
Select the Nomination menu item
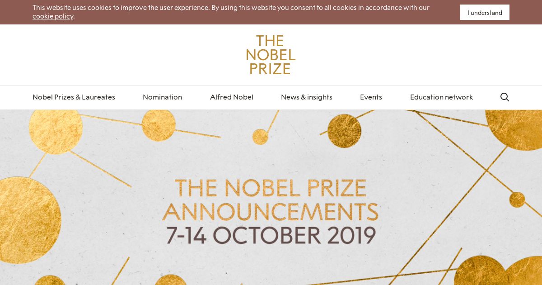(162, 97)
